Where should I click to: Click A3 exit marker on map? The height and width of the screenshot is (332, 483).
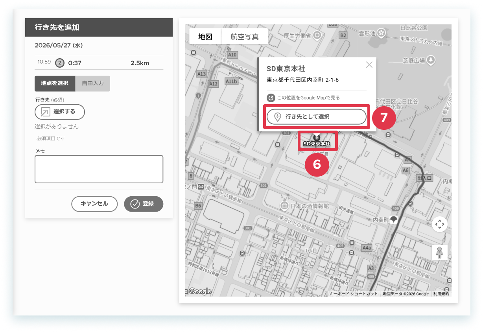pyautogui.click(x=371, y=268)
